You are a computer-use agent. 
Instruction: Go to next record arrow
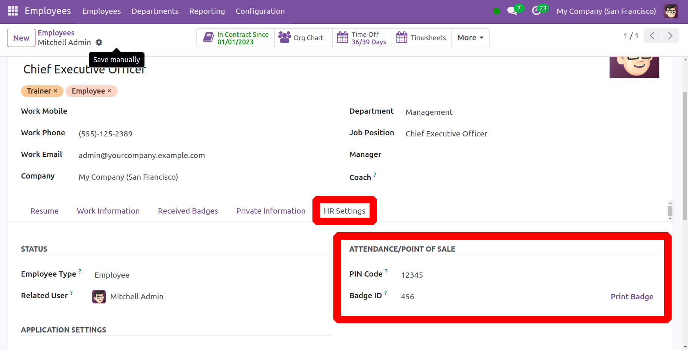tap(670, 36)
